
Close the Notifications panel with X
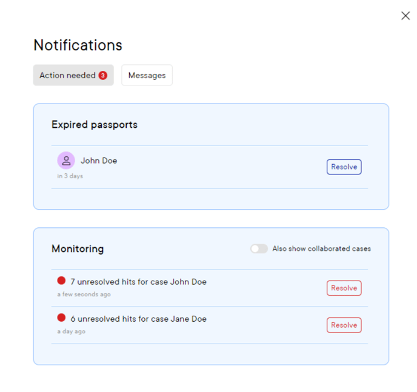pyautogui.click(x=405, y=16)
